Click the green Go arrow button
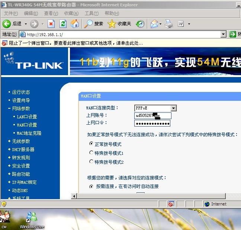The image size is (241, 230). 232,34
